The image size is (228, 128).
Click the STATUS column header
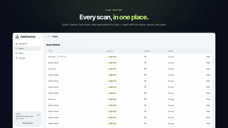click(x=110, y=51)
